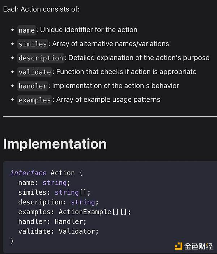
Task: Click the 'description: string;' code line
Action: [x=58, y=202]
